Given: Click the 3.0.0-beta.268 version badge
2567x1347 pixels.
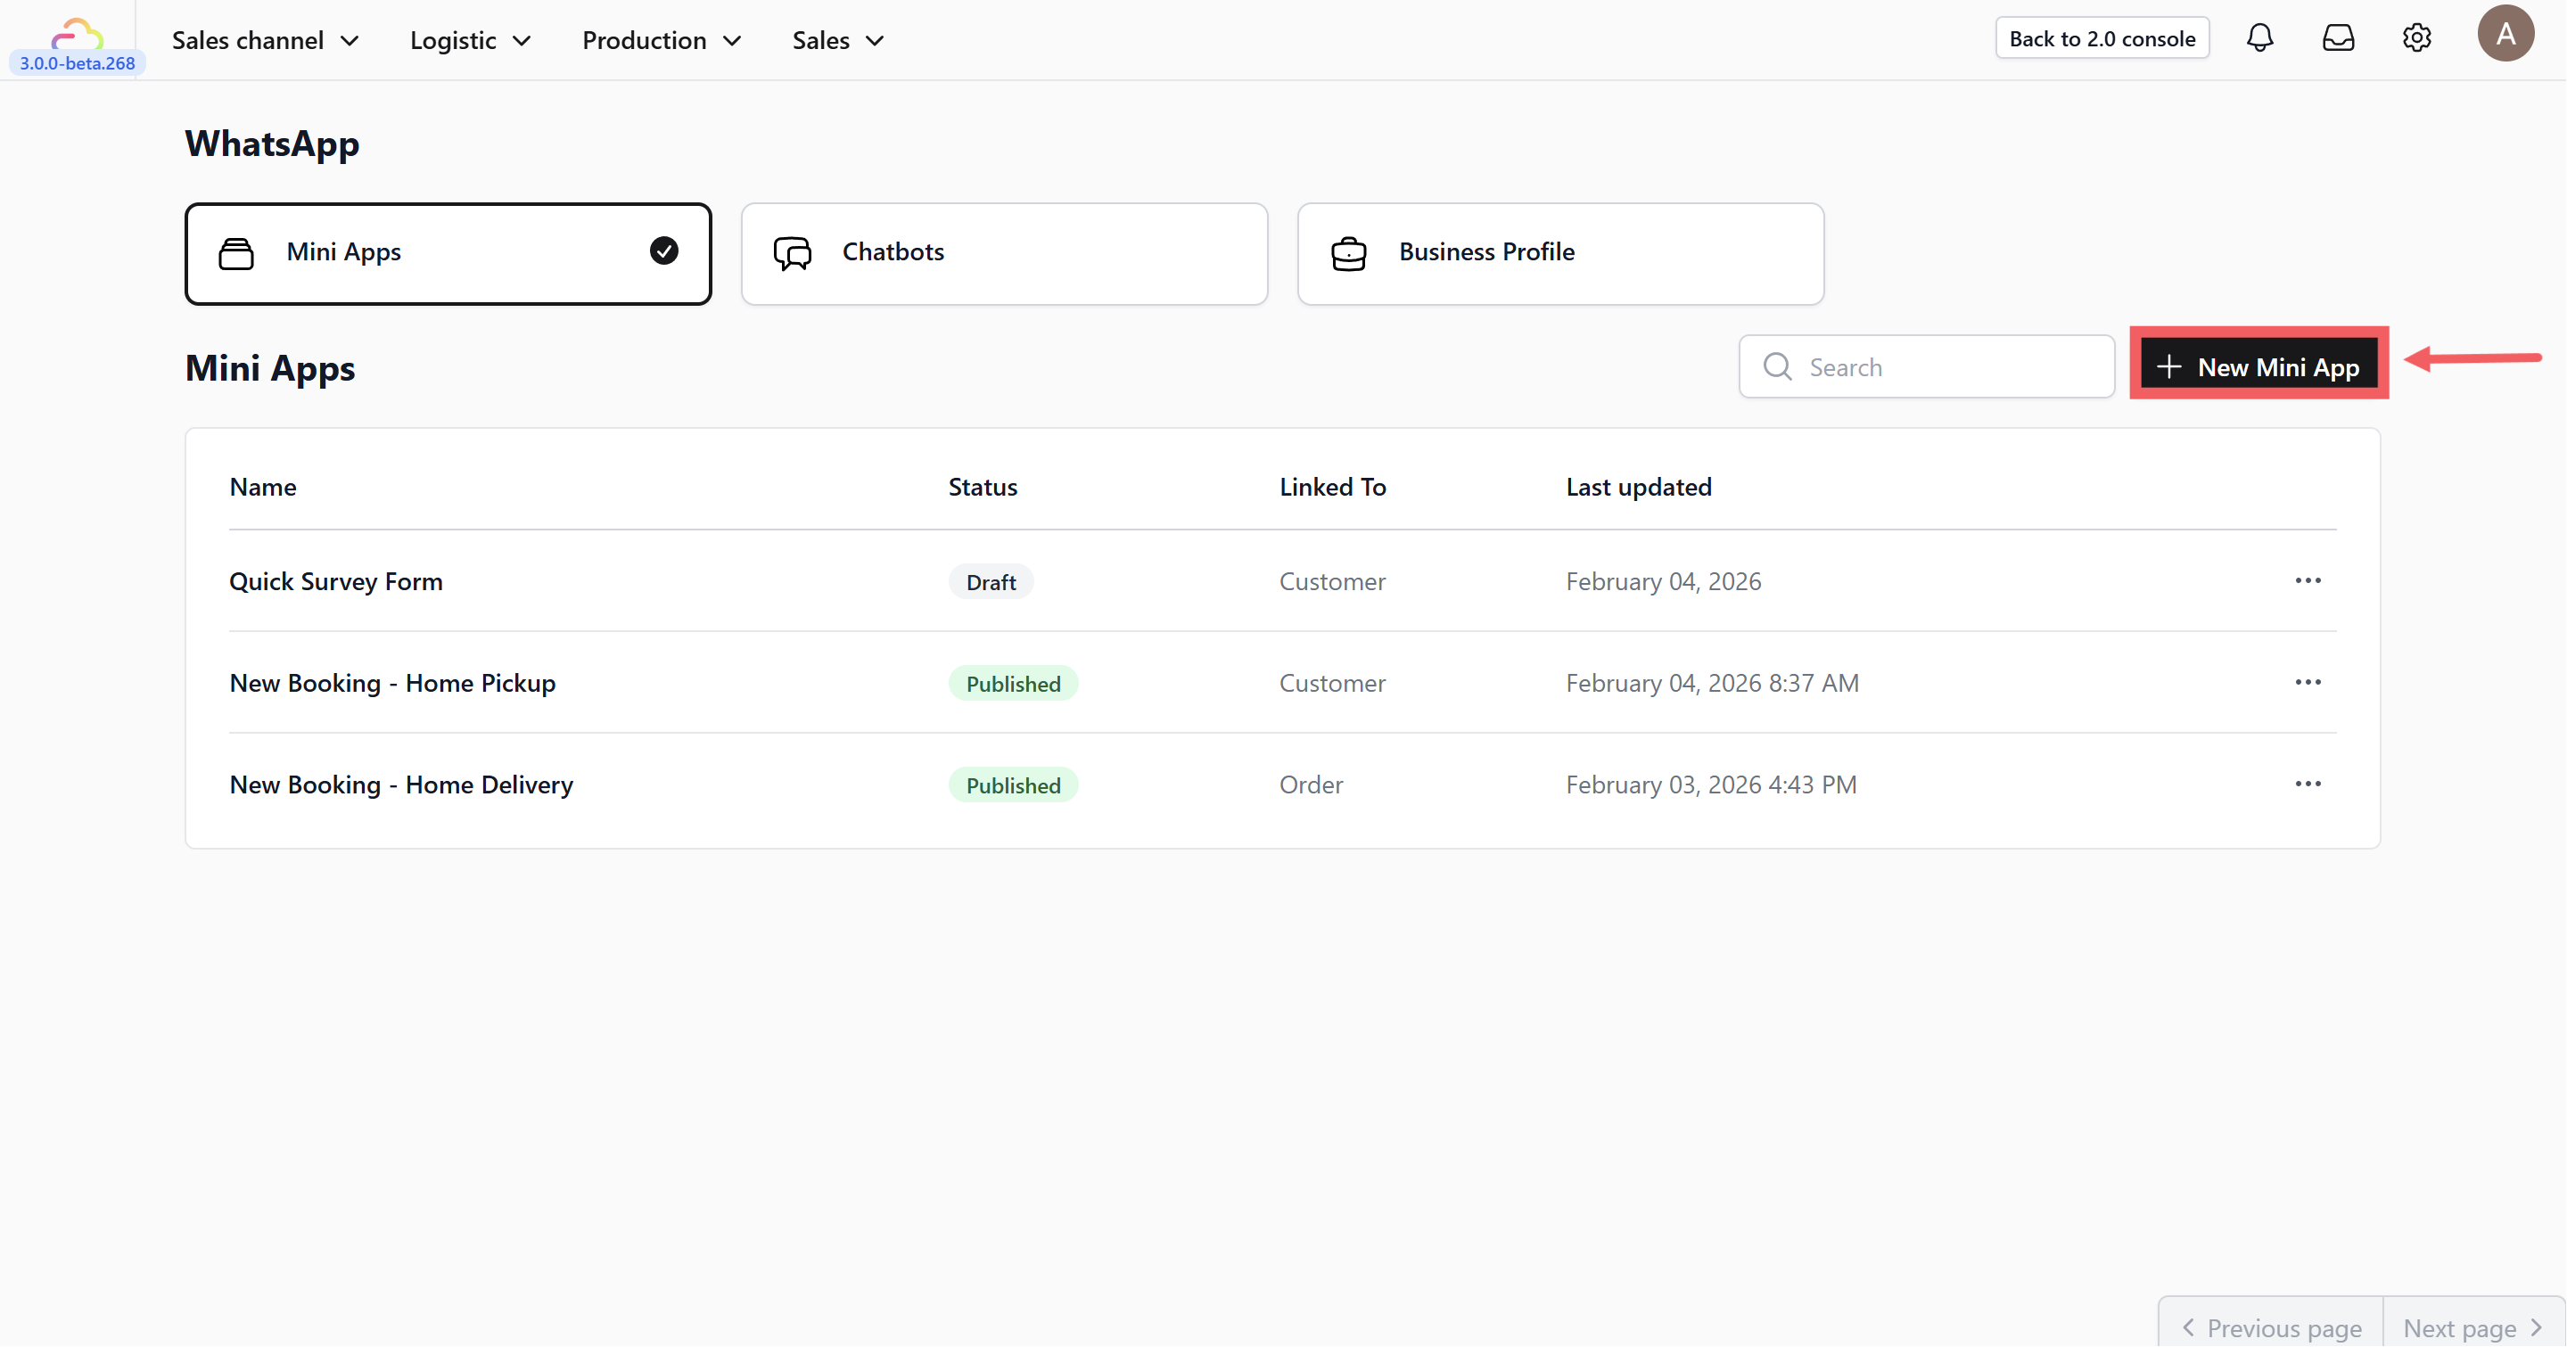Looking at the screenshot, I should click(x=77, y=62).
